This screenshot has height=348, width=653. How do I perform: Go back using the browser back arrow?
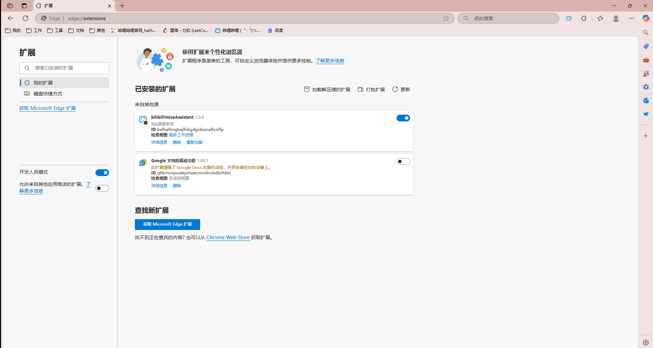(x=11, y=18)
